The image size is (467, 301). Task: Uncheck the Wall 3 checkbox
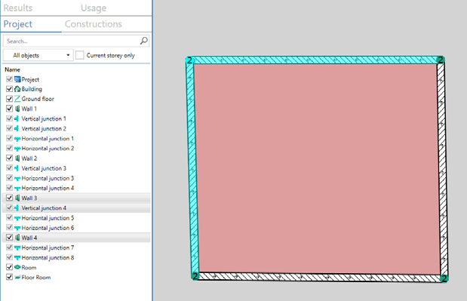pos(9,198)
